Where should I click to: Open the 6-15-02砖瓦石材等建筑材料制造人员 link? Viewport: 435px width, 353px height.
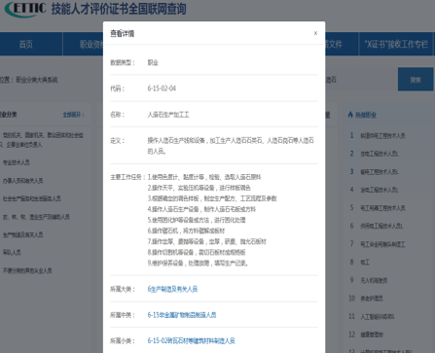tap(191, 340)
